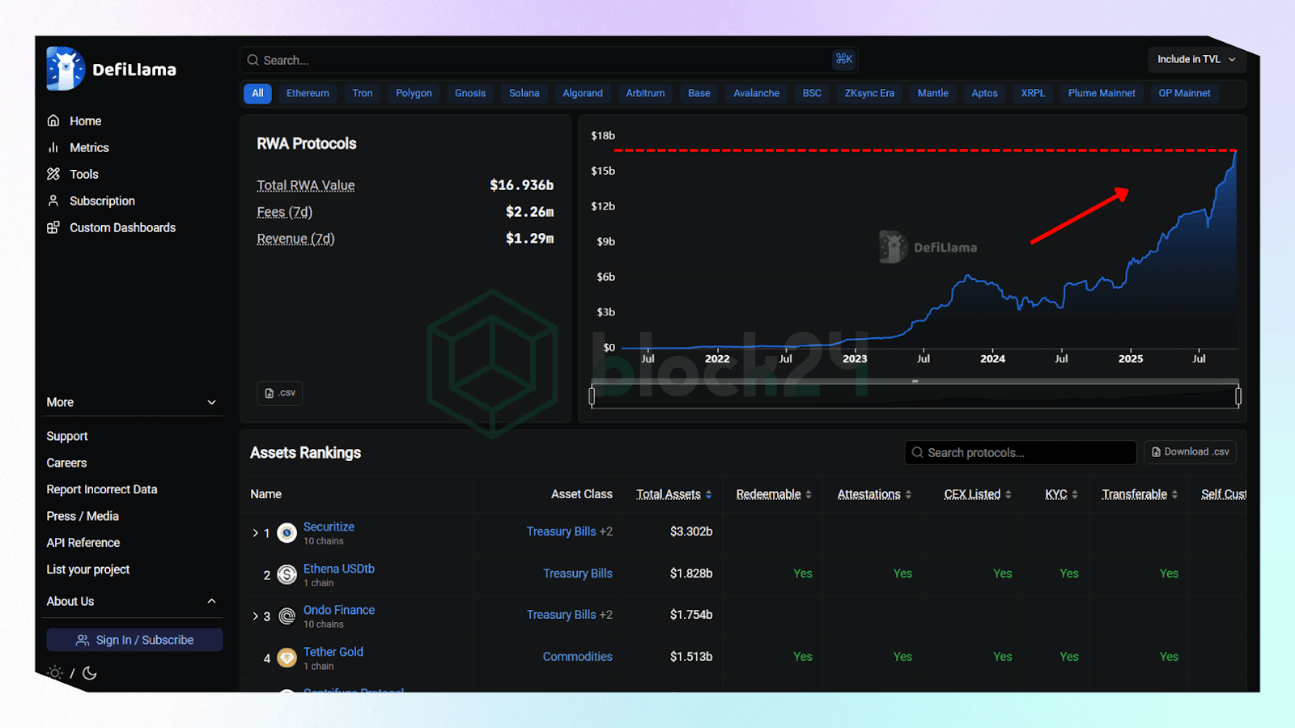Focus the Search protocols input field
This screenshot has height=728, width=1295.
[1020, 453]
